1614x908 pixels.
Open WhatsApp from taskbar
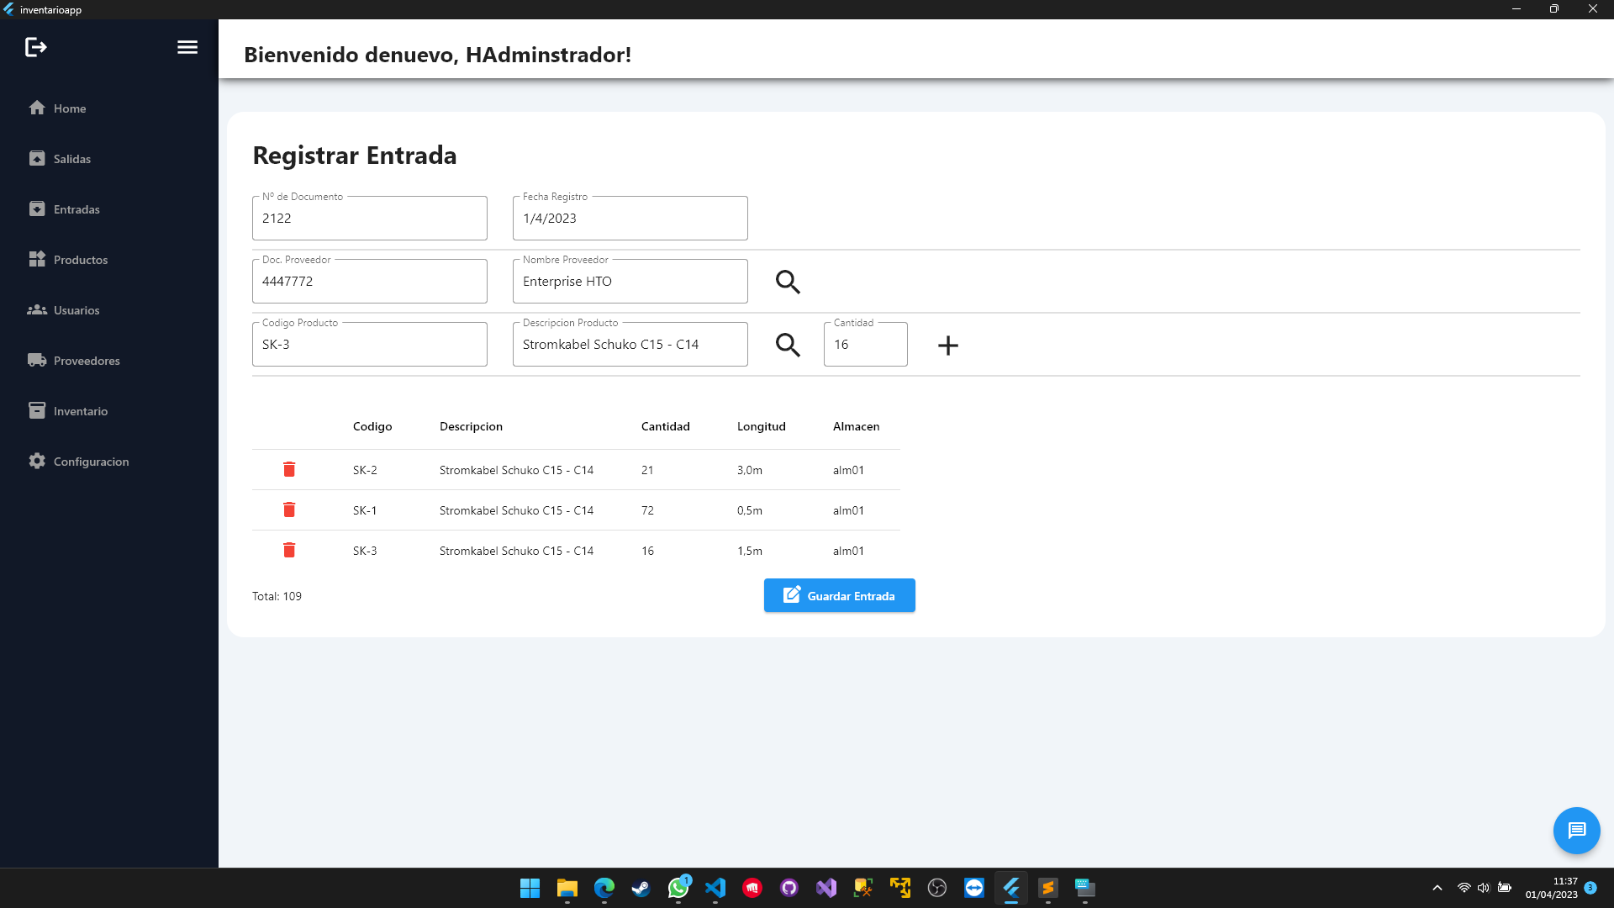pyautogui.click(x=678, y=888)
